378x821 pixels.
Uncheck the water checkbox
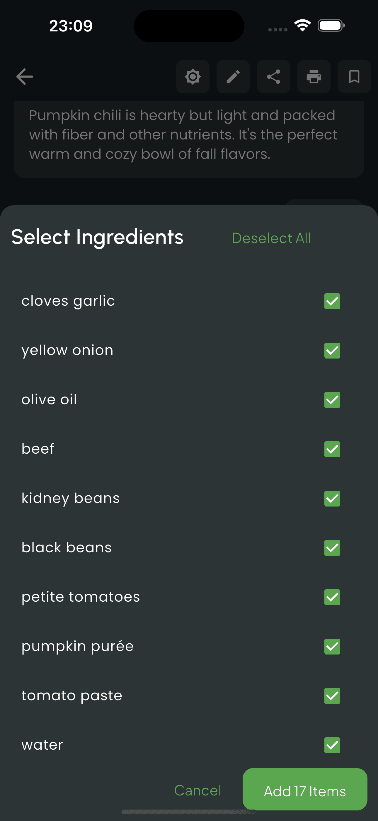click(332, 746)
